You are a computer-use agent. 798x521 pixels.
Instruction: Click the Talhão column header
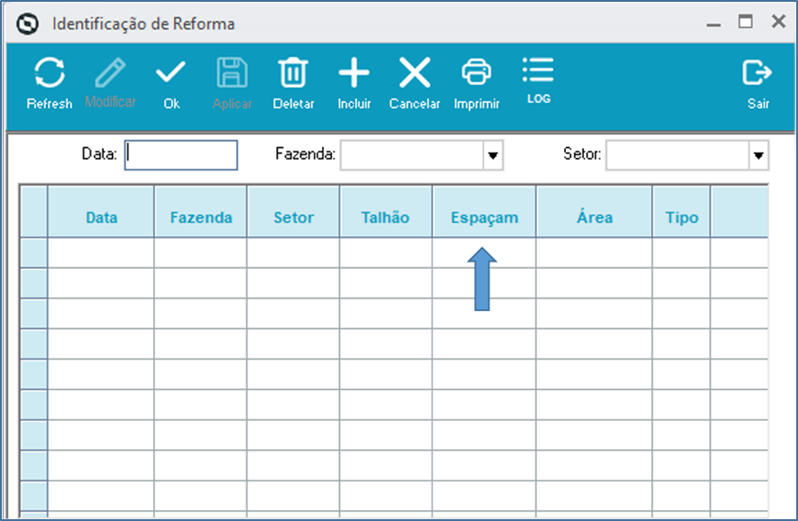tap(386, 212)
